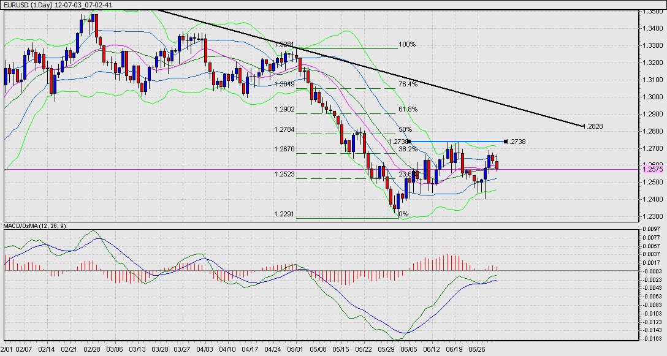Click the 61.8% Fibonacci retracement label
The width and height of the screenshot is (667, 356).
pos(408,109)
